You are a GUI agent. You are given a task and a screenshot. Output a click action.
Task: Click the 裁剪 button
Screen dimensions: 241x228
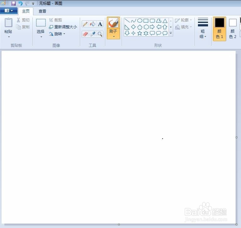[56, 20]
